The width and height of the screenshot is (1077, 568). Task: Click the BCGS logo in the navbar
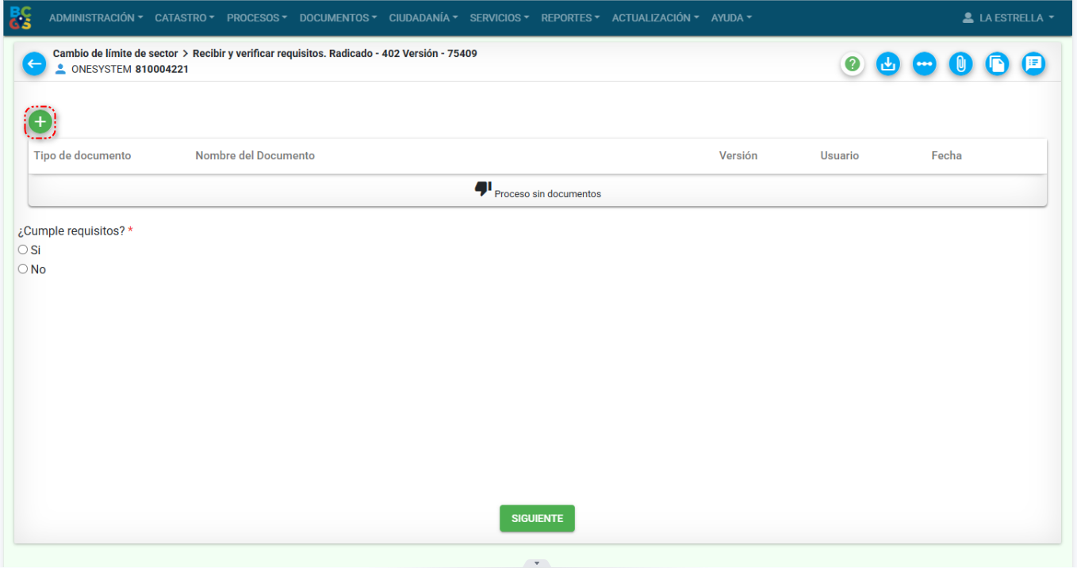[21, 17]
